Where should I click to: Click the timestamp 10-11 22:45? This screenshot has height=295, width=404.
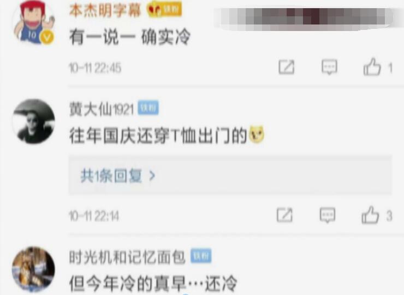[95, 68]
